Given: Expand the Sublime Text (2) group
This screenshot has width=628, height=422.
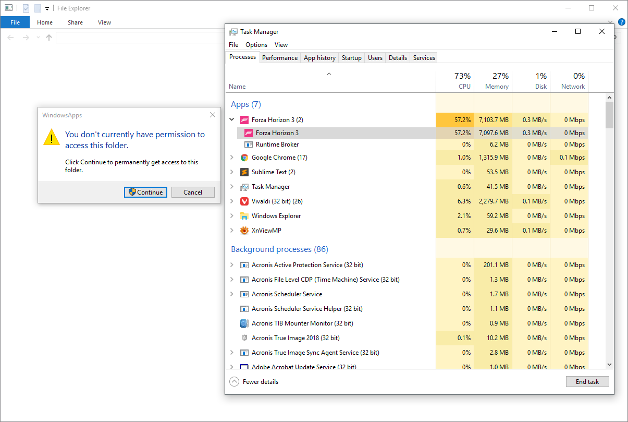Looking at the screenshot, I should pos(232,172).
